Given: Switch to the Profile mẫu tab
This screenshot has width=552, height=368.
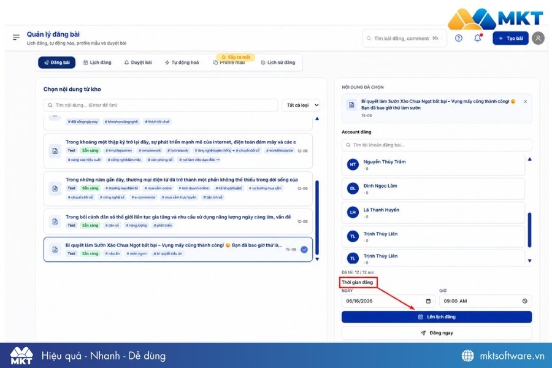Looking at the screenshot, I should (x=229, y=63).
